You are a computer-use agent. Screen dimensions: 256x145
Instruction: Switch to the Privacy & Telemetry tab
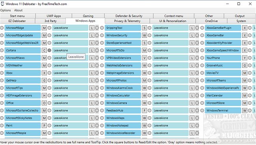coord(127,21)
